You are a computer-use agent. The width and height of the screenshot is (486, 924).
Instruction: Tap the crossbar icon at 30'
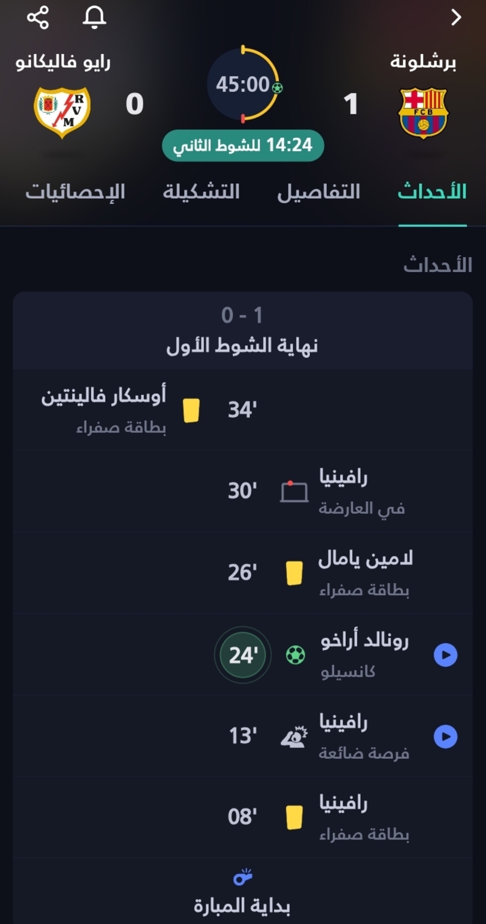294,491
